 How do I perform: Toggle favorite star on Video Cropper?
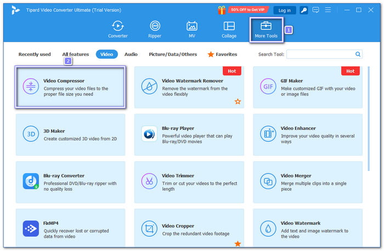238,244
